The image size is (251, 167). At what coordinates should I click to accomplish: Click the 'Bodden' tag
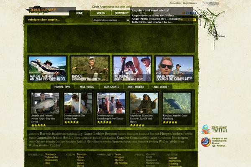pyautogui.click(x=99, y=134)
